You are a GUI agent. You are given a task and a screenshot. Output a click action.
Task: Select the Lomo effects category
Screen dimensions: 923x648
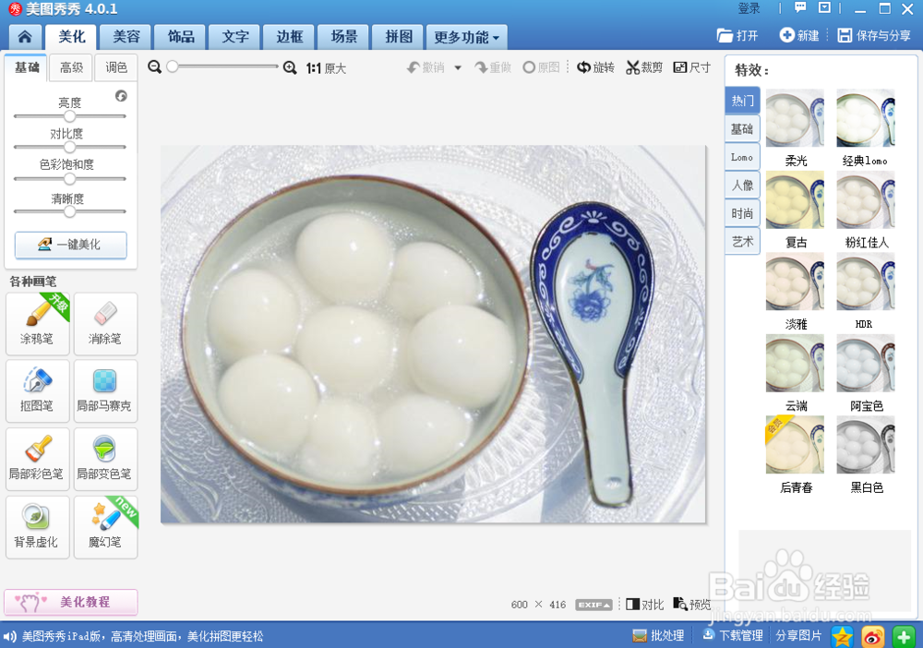742,157
